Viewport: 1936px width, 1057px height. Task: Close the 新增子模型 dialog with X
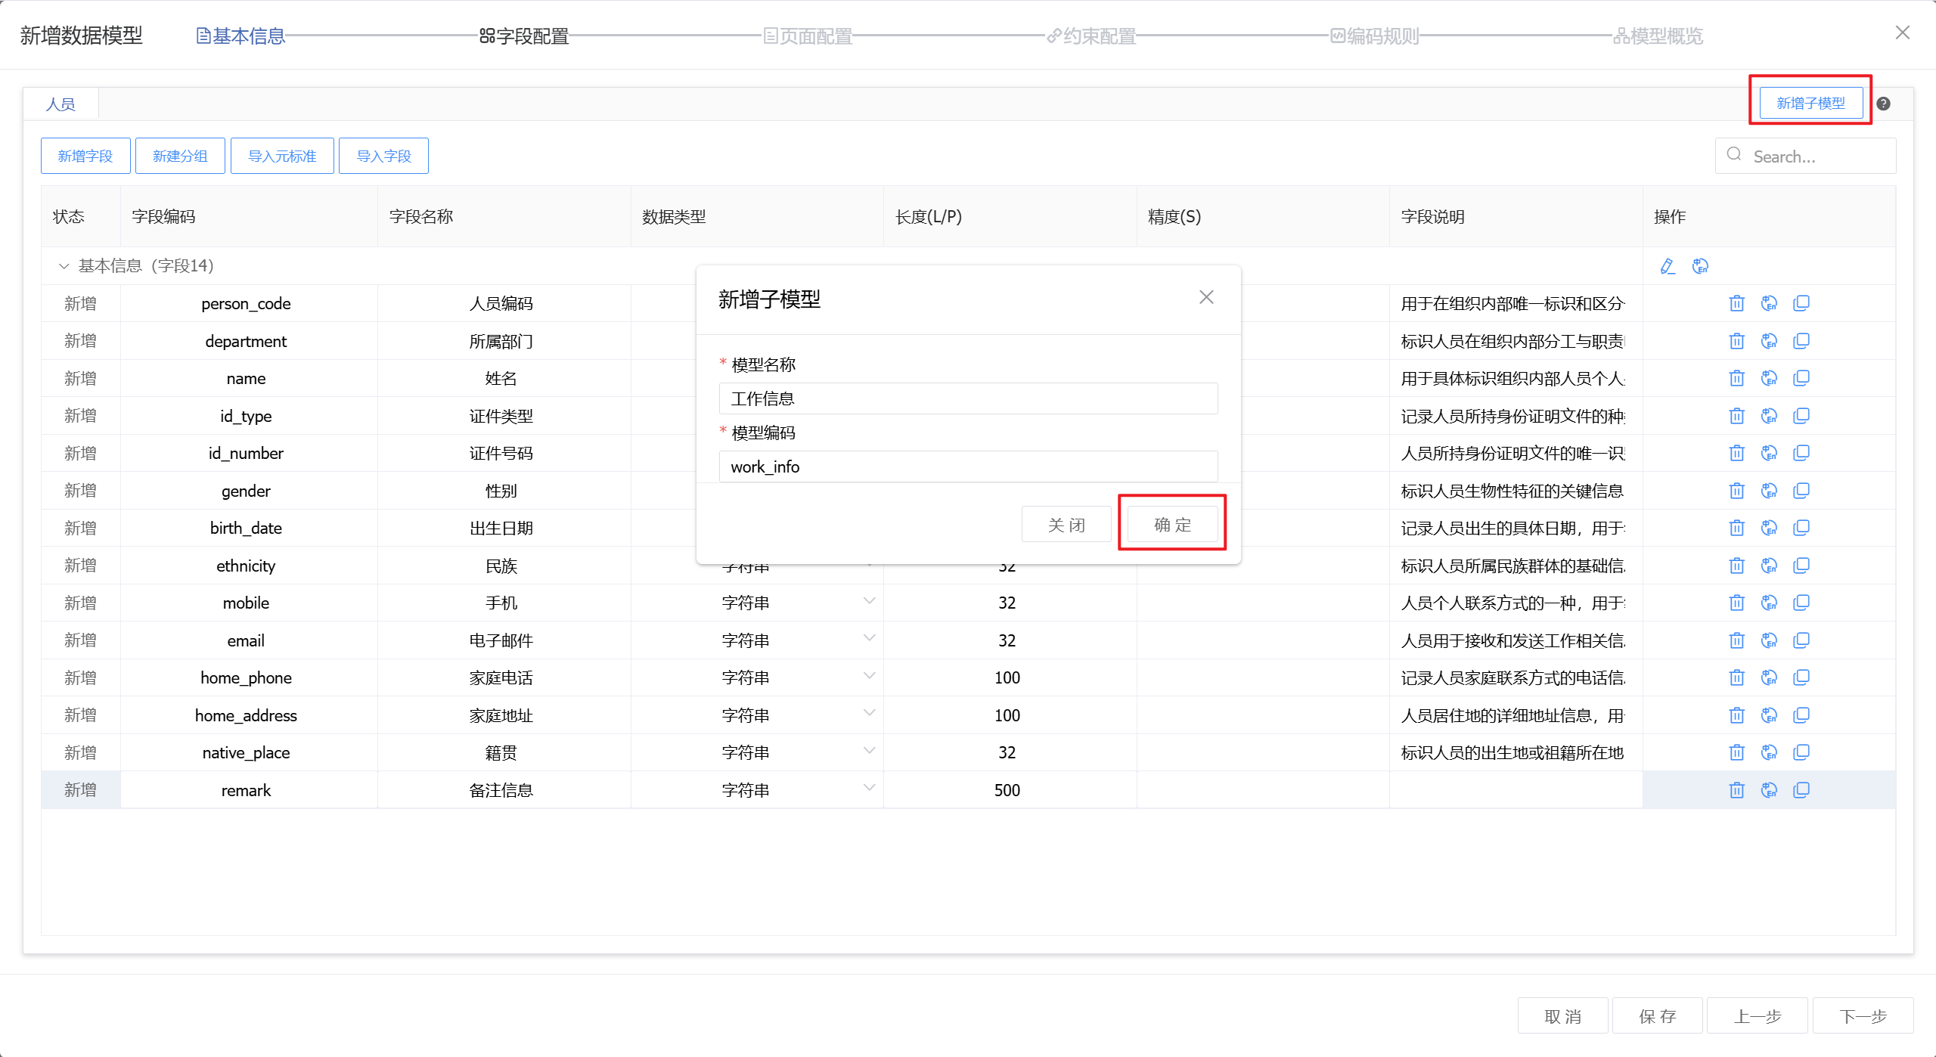pos(1206,298)
